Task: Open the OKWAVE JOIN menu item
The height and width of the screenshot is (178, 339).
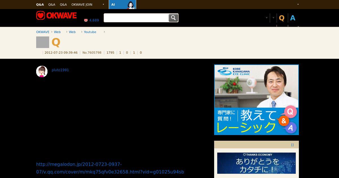Action: [82, 5]
